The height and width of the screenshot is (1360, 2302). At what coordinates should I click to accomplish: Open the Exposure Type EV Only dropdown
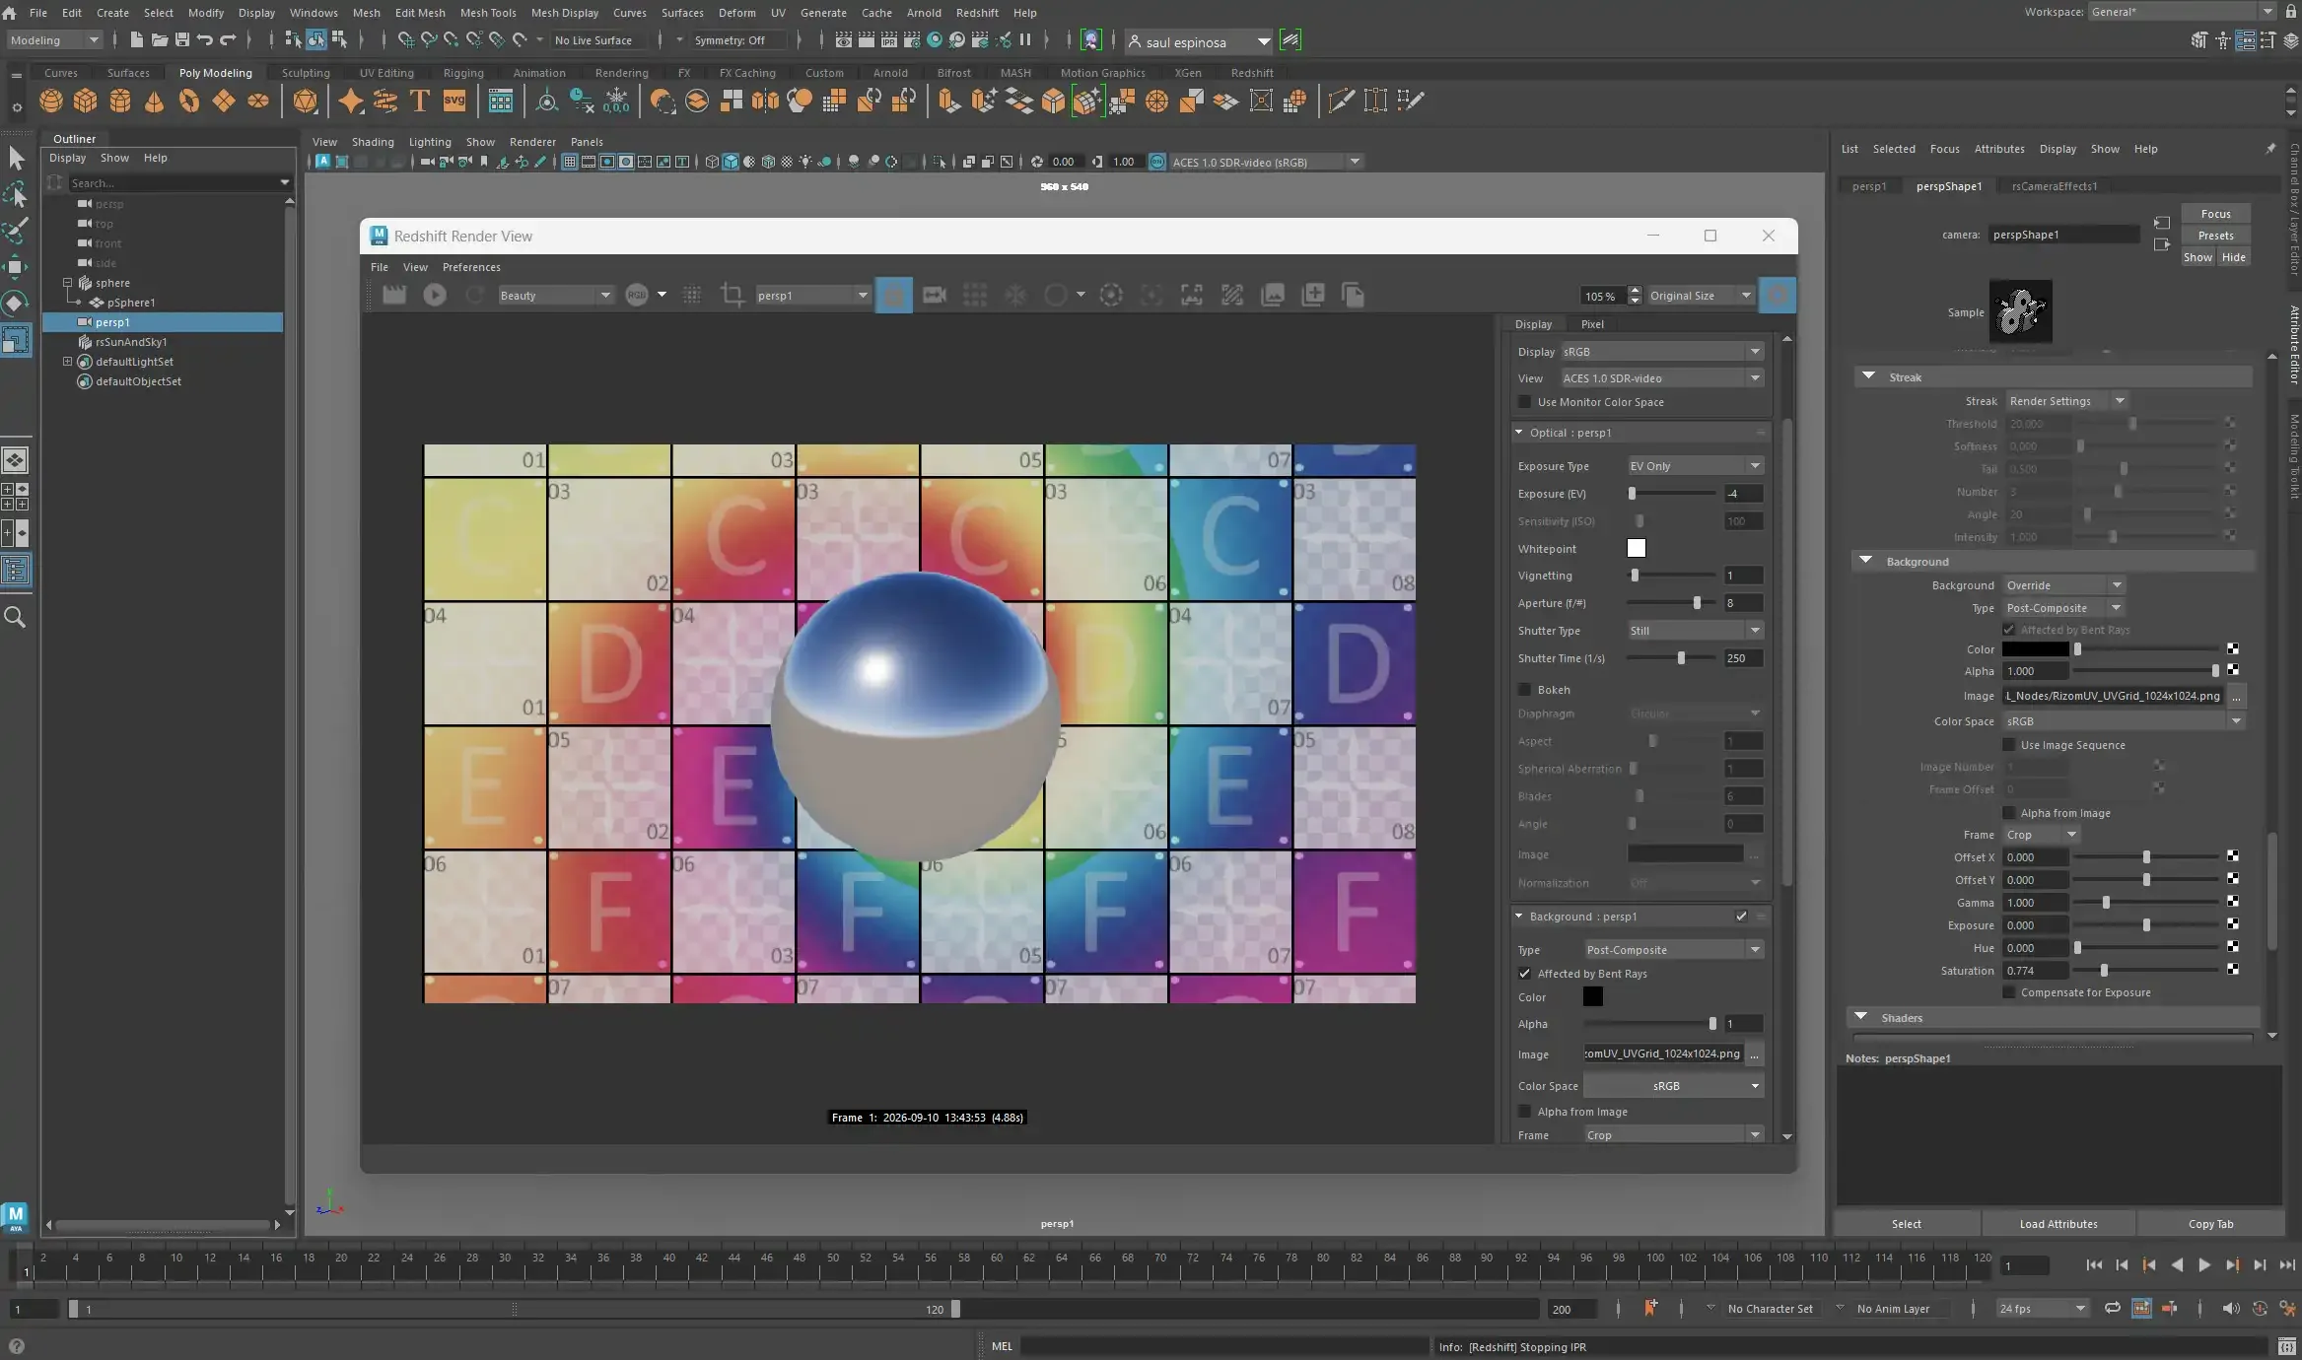1694,466
